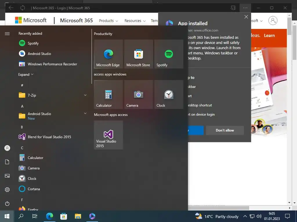297x222 pixels.
Task: Go back in the Microsoft 365 window
Action: pyautogui.click(x=11, y=8)
